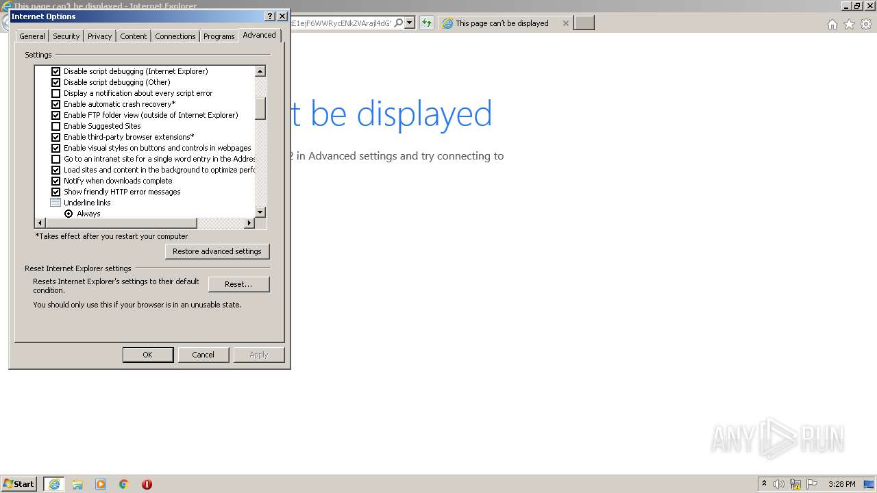Open the Home icon in Internet Explorer

832,24
